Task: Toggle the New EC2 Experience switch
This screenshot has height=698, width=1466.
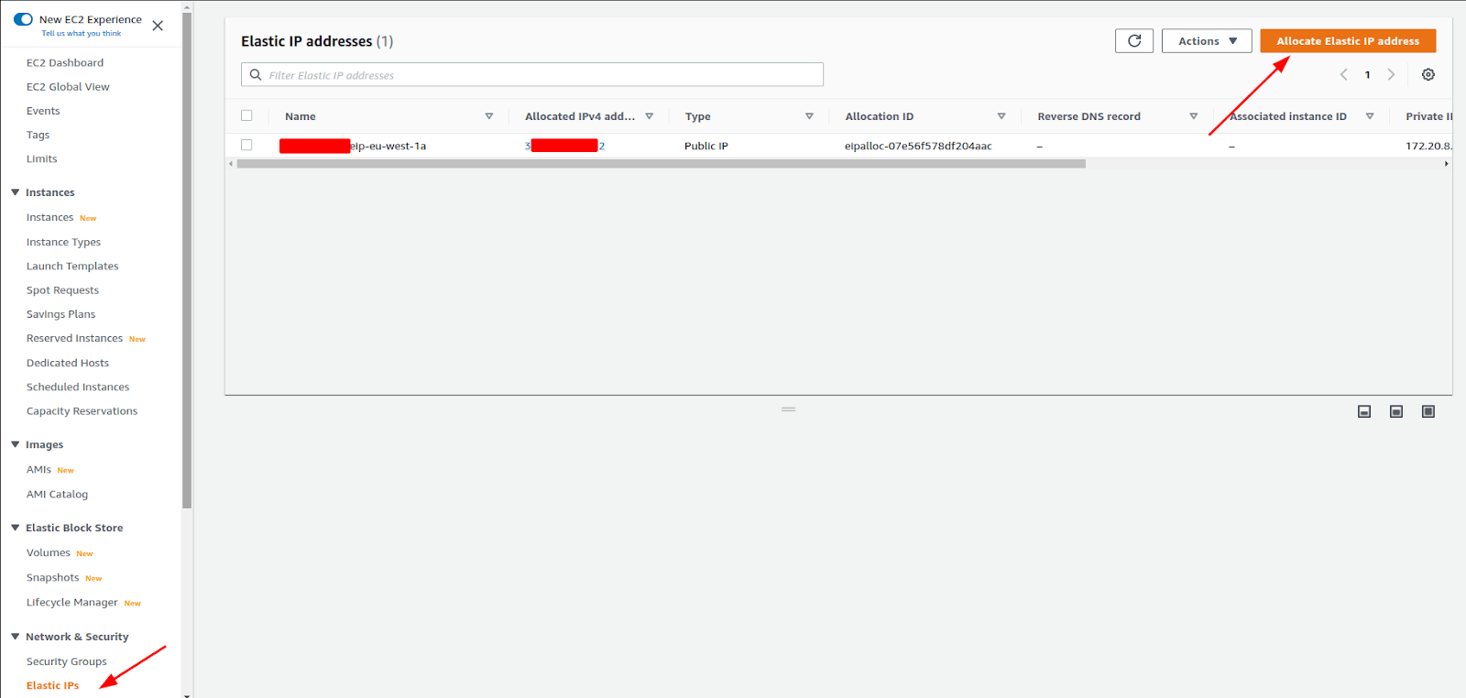Action: pyautogui.click(x=24, y=19)
